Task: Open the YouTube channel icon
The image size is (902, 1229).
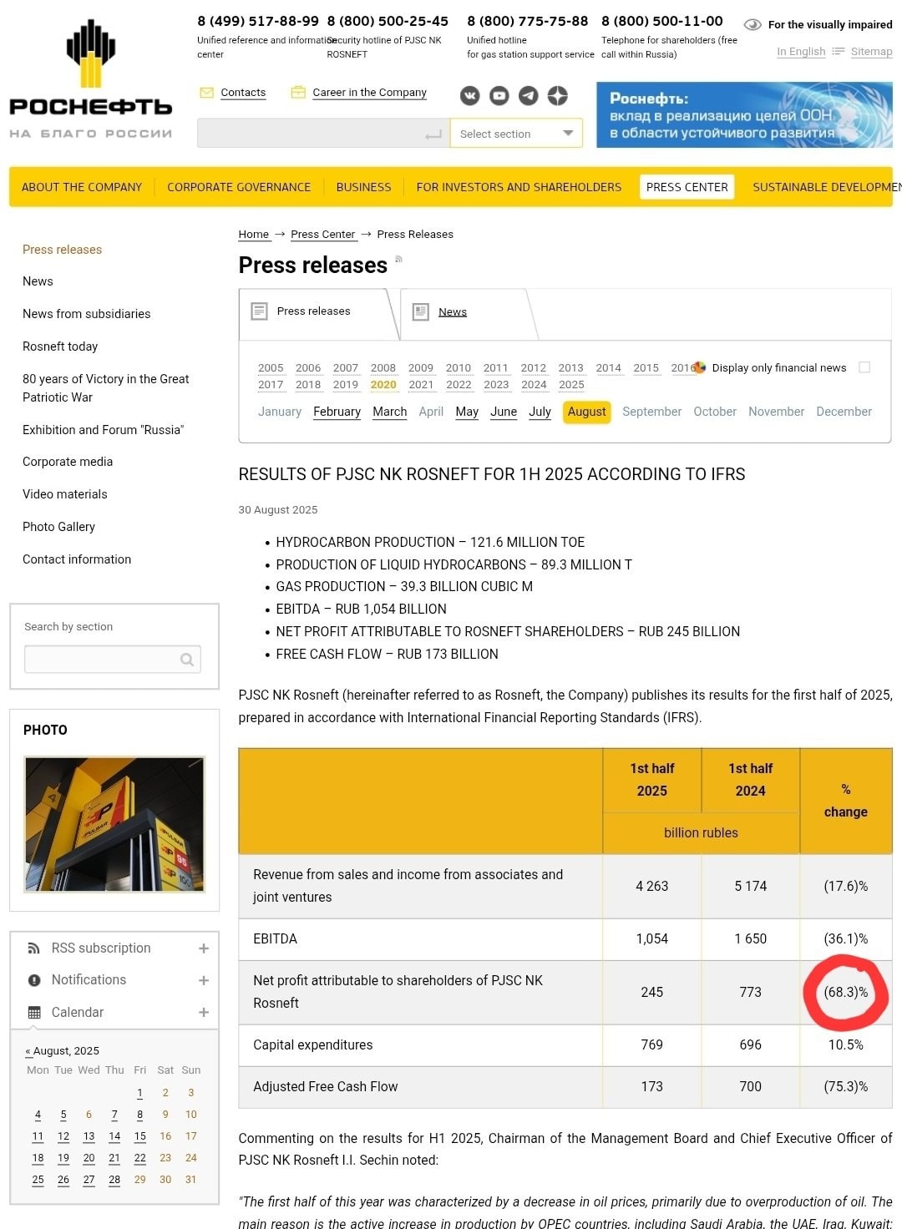Action: point(499,96)
